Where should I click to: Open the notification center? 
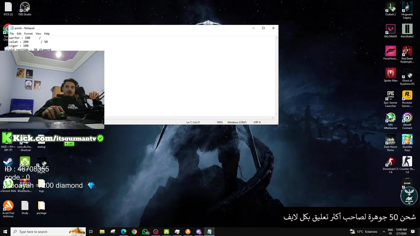pos(413,232)
